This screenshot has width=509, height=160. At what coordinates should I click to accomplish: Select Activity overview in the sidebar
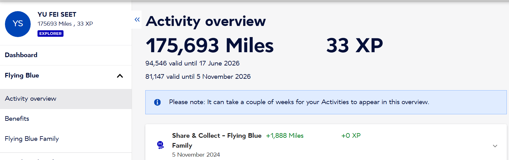31,99
